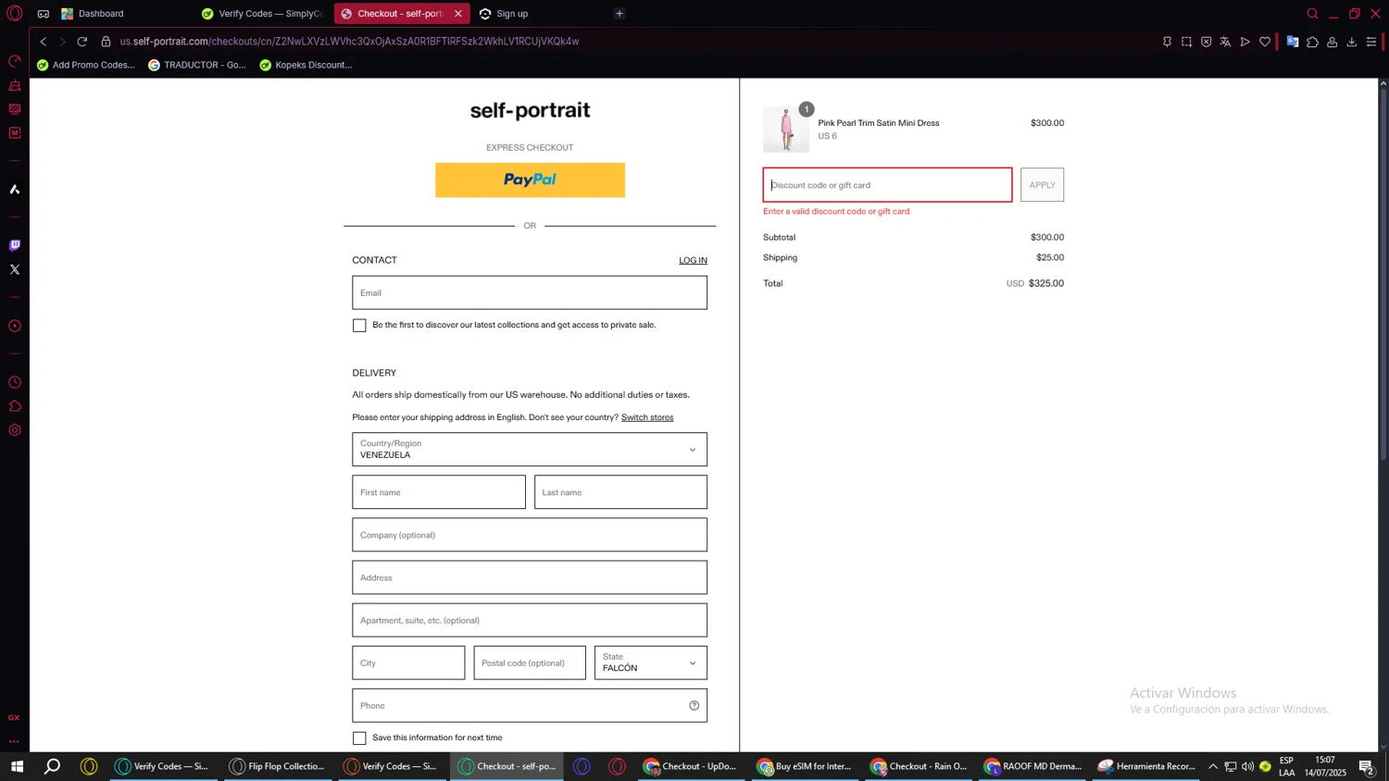This screenshot has width=1389, height=781.
Task: Open Settings gear icon in sidebar
Action: (15, 430)
